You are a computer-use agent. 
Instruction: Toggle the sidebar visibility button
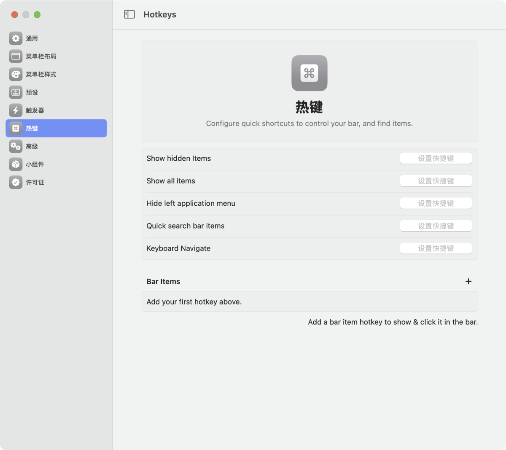tap(129, 15)
